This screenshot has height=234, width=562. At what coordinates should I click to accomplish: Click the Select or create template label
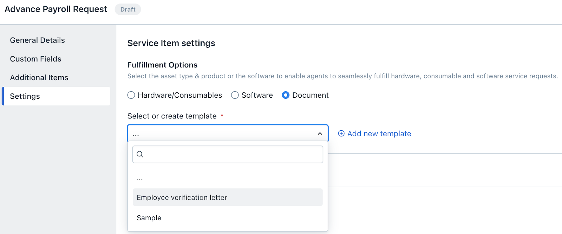point(172,116)
